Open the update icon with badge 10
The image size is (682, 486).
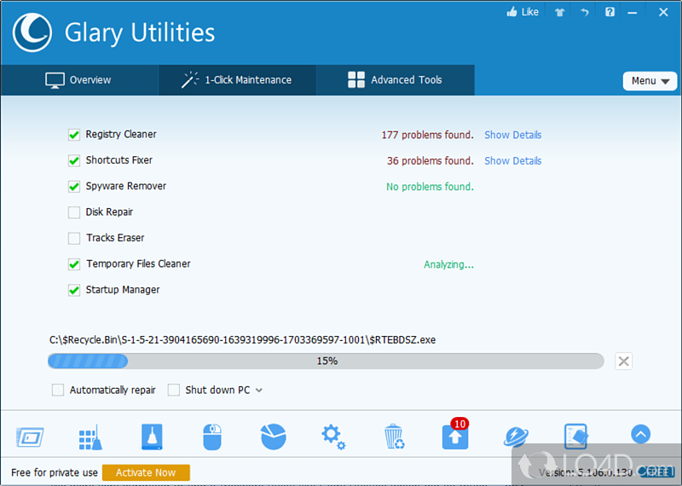tap(455, 437)
